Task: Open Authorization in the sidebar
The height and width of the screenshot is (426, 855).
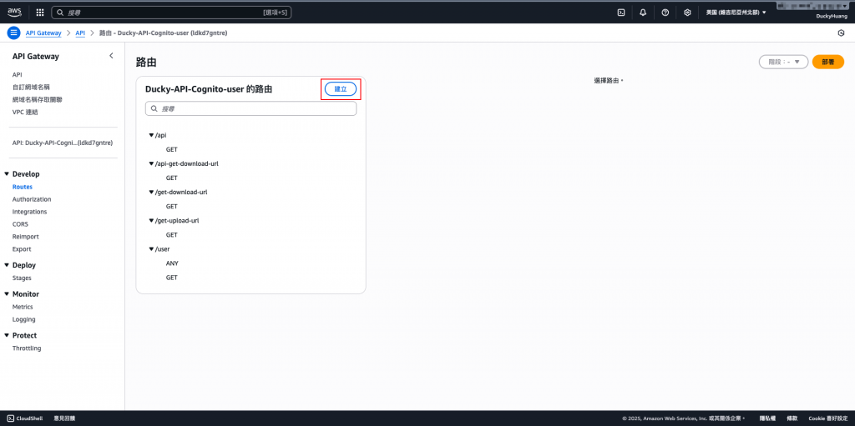Action: pos(32,199)
